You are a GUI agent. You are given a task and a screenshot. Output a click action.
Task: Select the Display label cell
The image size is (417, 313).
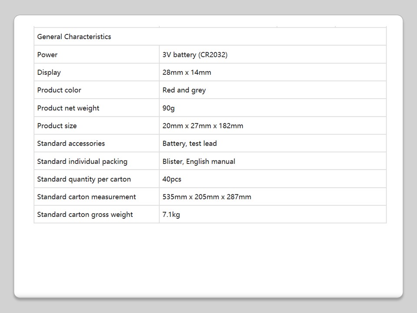coord(49,73)
